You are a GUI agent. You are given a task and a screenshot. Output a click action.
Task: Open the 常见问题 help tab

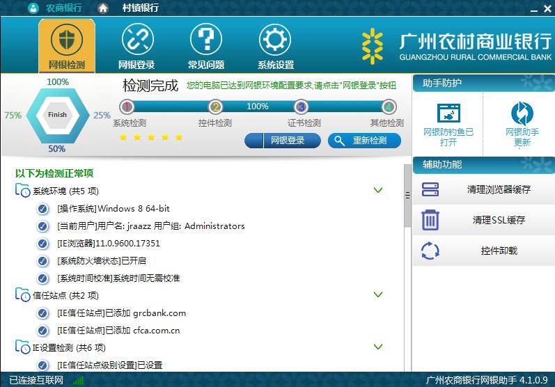[206, 46]
